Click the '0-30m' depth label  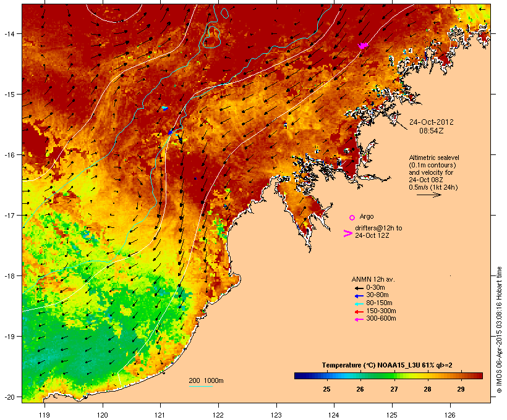point(375,288)
